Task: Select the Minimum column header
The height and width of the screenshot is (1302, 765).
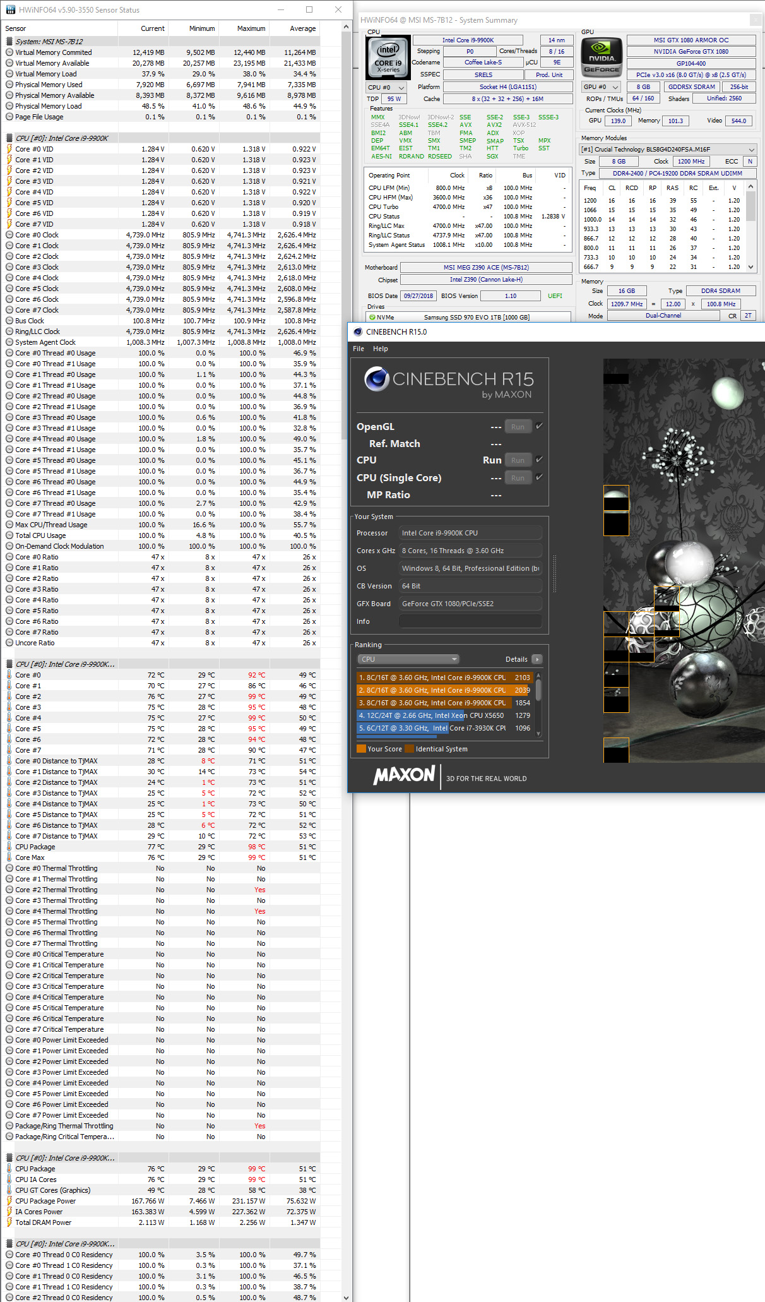Action: (x=194, y=28)
